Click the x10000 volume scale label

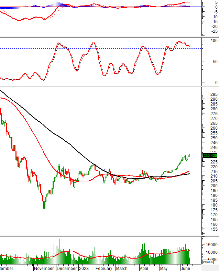pyautogui.click(x=208, y=262)
